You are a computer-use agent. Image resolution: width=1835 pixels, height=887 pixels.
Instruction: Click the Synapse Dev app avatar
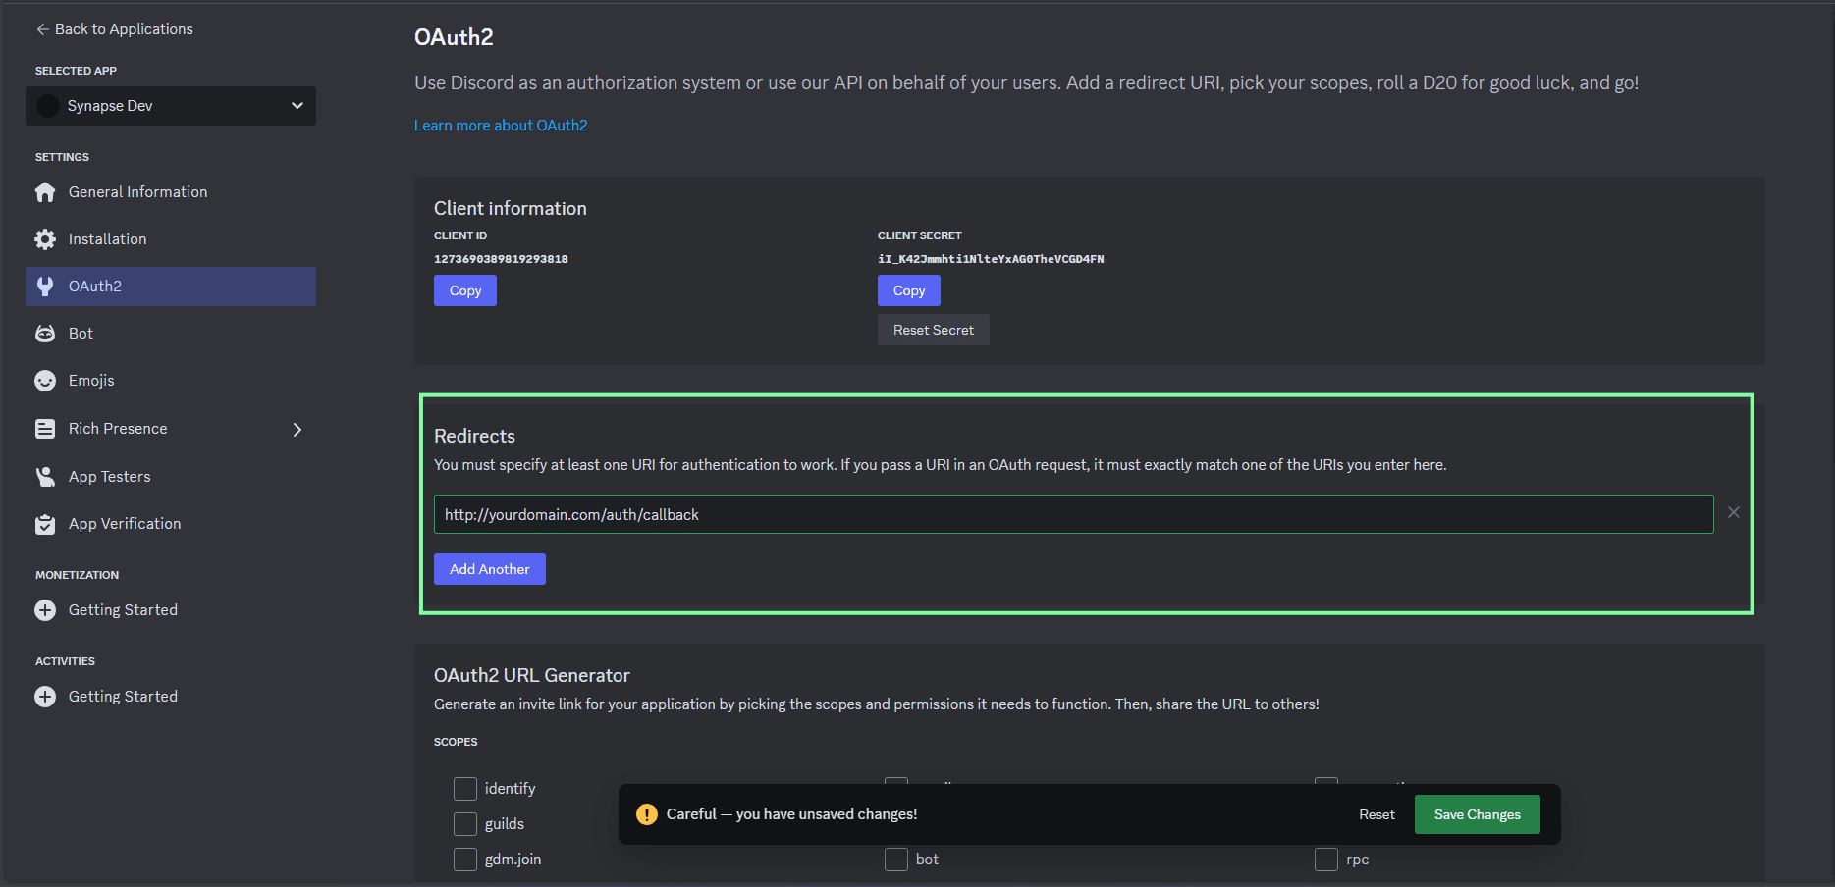tap(48, 106)
